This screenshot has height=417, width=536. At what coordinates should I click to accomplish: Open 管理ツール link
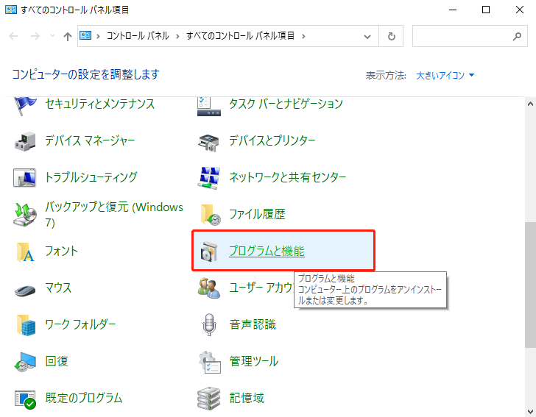click(x=254, y=361)
